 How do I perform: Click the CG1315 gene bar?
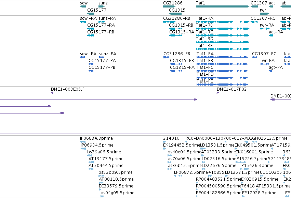coord(175,14)
